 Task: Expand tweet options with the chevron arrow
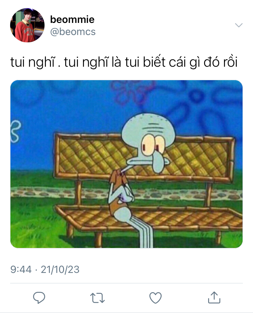[x=238, y=25]
